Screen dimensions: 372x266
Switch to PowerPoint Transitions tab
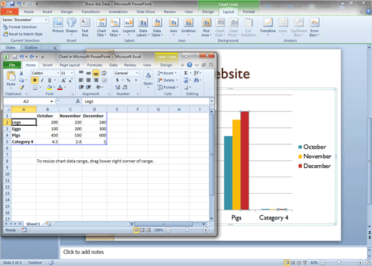[91, 11]
